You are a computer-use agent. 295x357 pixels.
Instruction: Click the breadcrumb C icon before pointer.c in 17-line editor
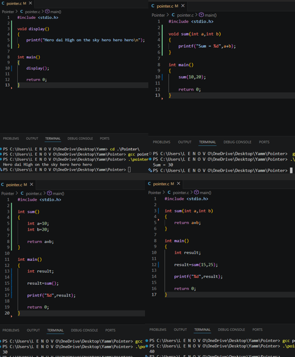[x=169, y=192]
